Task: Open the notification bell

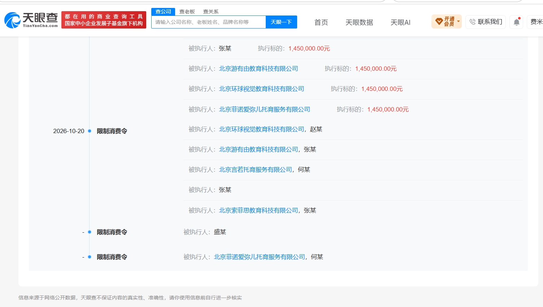Action: coord(517,22)
